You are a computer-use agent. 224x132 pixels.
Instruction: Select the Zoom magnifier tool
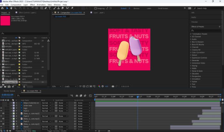coord(15,8)
